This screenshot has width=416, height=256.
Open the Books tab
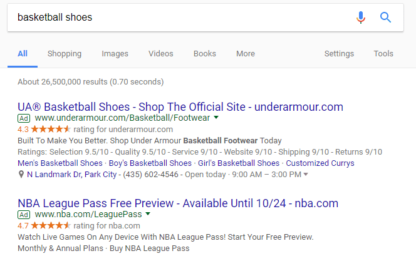coord(204,54)
